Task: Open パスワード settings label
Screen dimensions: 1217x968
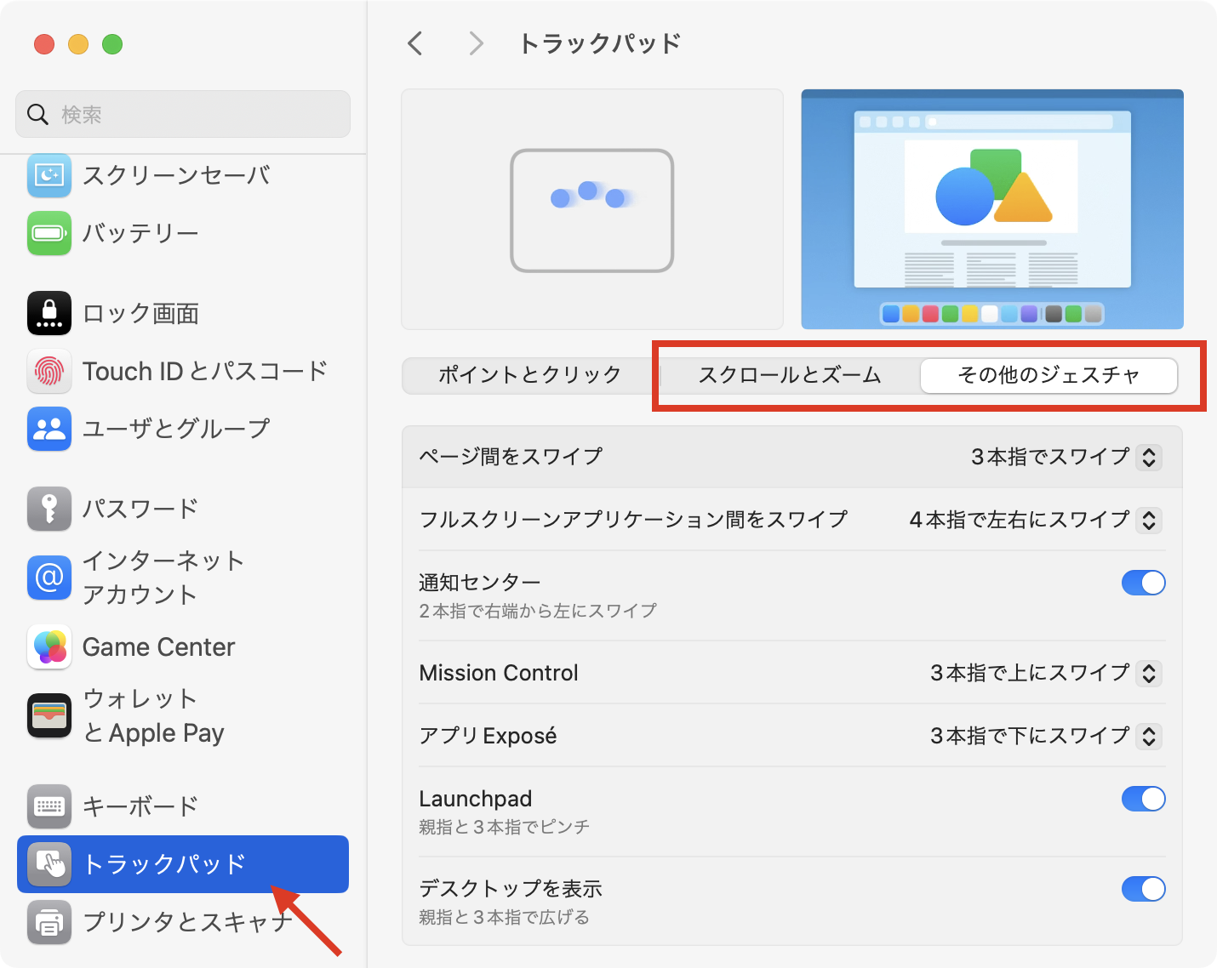Action: coord(140,509)
